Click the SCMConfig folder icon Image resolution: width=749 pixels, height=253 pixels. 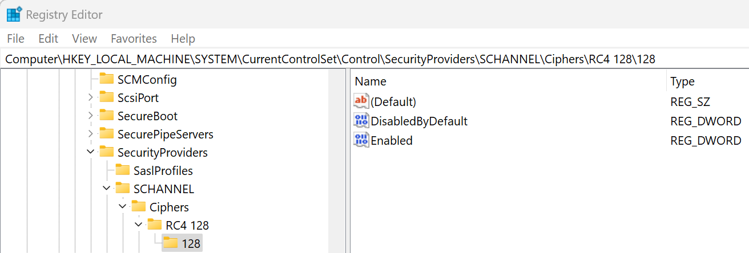tap(107, 79)
